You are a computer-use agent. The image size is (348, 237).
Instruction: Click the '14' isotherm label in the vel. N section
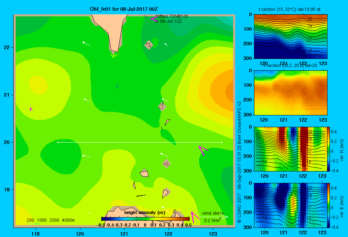pyautogui.click(x=264, y=162)
